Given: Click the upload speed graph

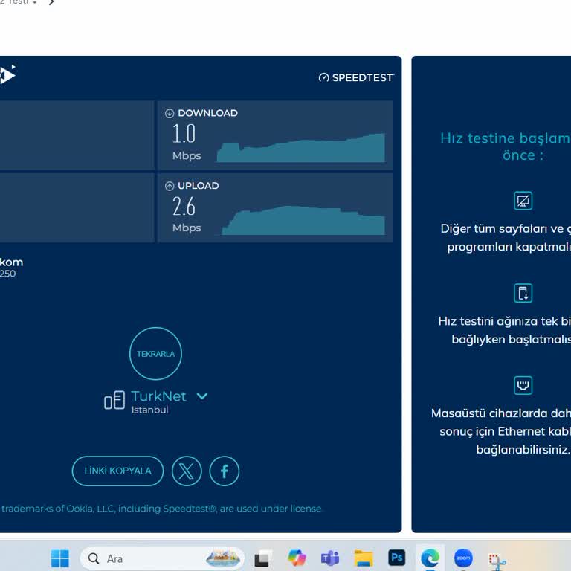Looking at the screenshot, I should (303, 221).
